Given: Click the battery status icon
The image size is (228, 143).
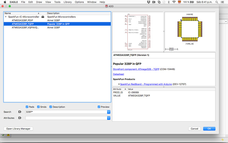Looking at the screenshot, I should (x=192, y=2).
